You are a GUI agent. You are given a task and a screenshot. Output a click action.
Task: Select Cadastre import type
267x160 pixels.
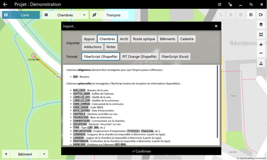(x=187, y=39)
